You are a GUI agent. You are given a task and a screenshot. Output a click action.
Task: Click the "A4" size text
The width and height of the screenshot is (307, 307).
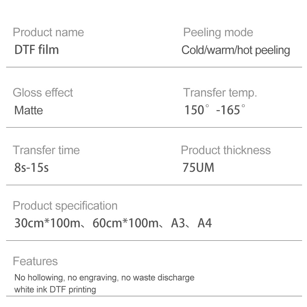[204, 223]
